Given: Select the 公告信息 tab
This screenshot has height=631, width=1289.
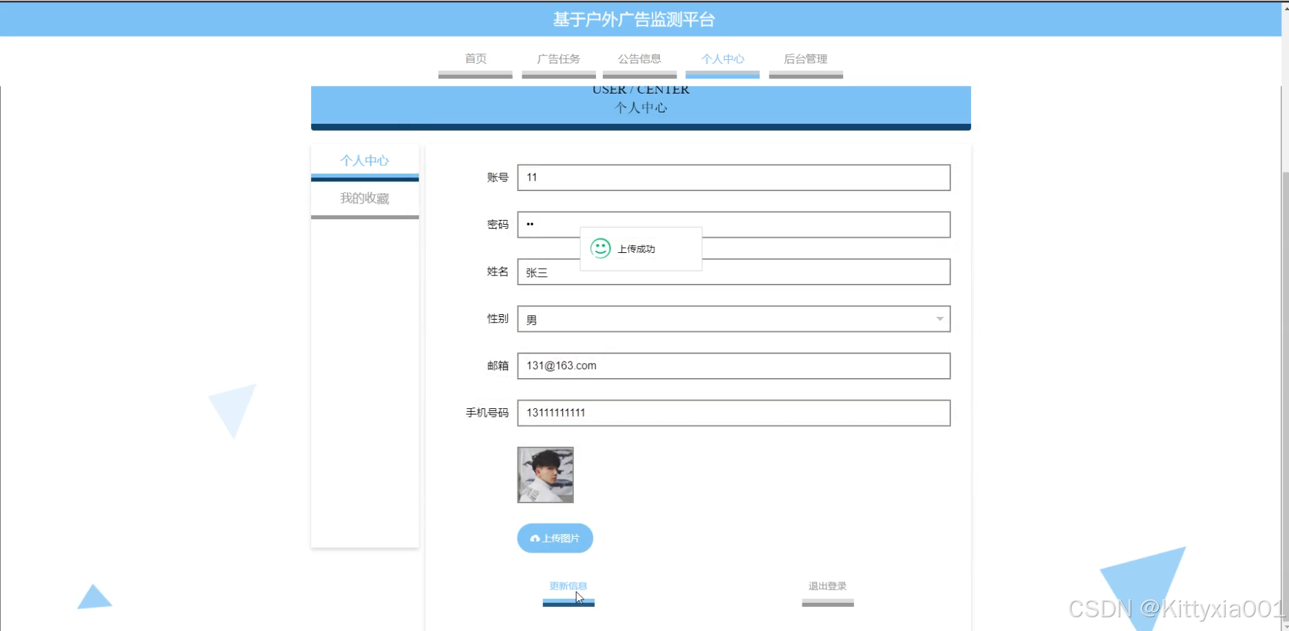Looking at the screenshot, I should (x=639, y=59).
